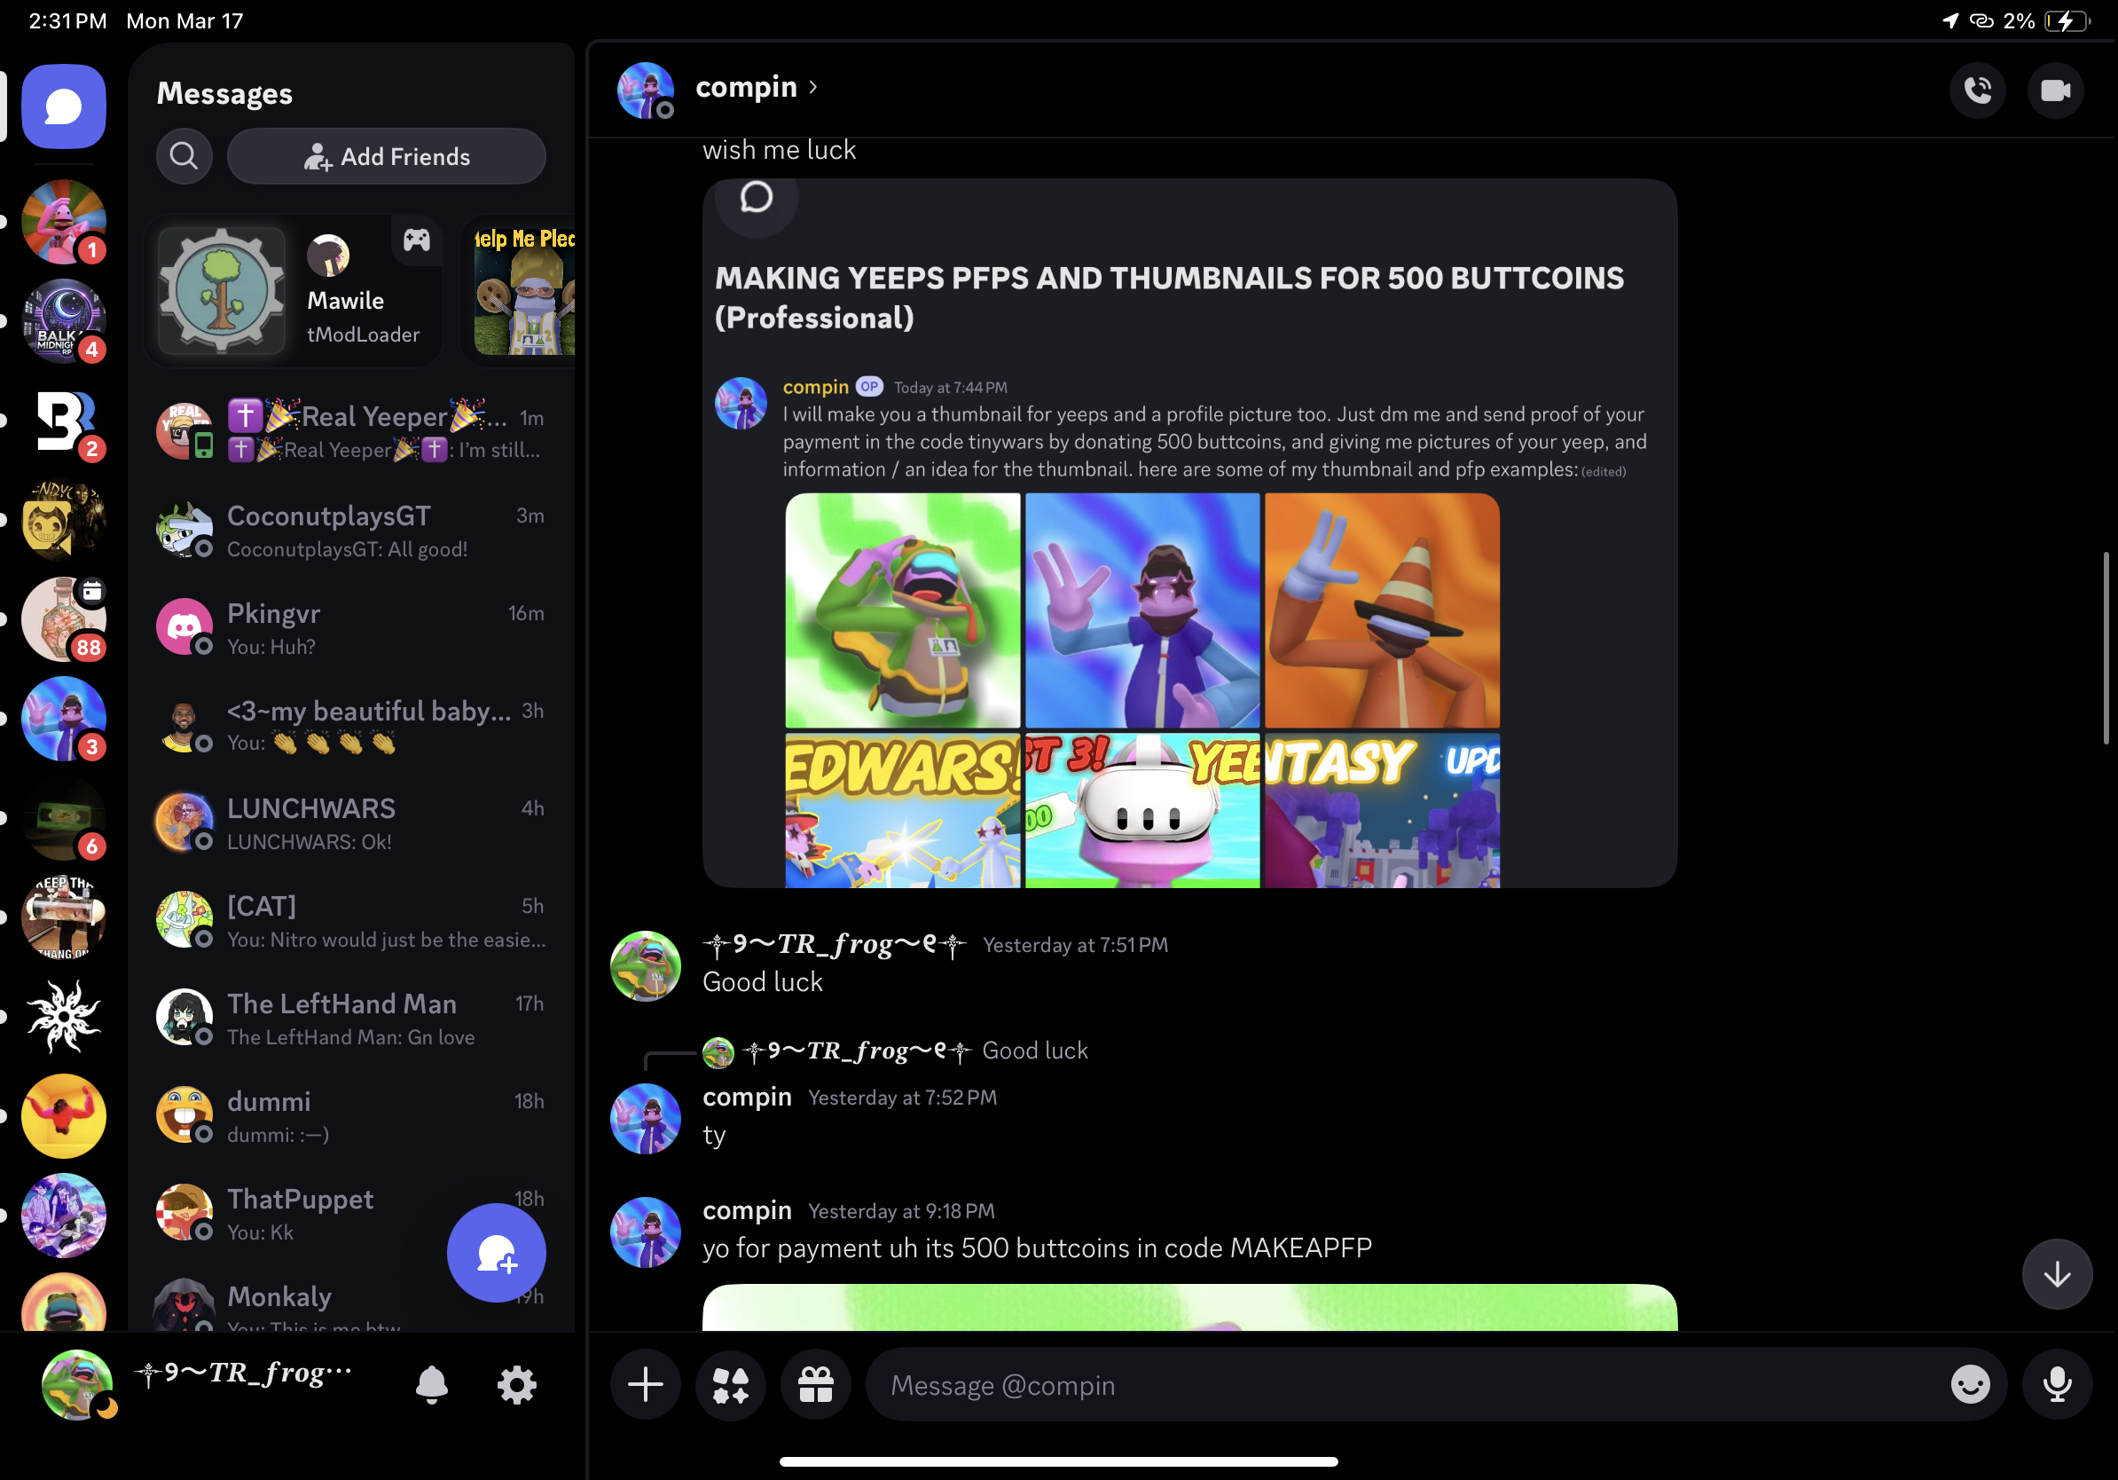2118x1480 pixels.
Task: Open the Direct Messages home icon
Action: tap(64, 106)
